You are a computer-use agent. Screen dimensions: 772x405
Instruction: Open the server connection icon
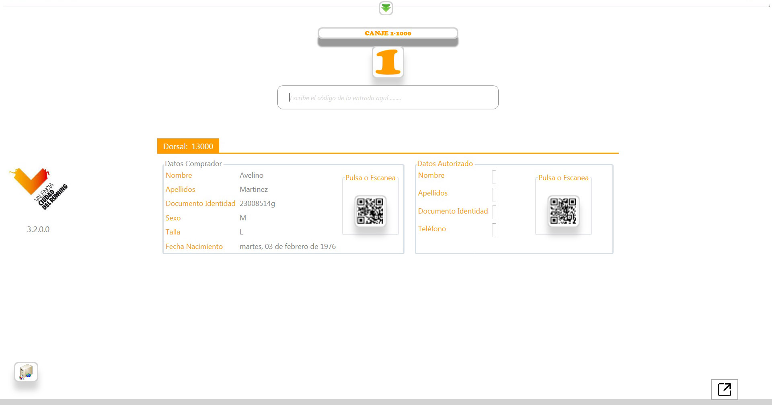[x=26, y=372]
